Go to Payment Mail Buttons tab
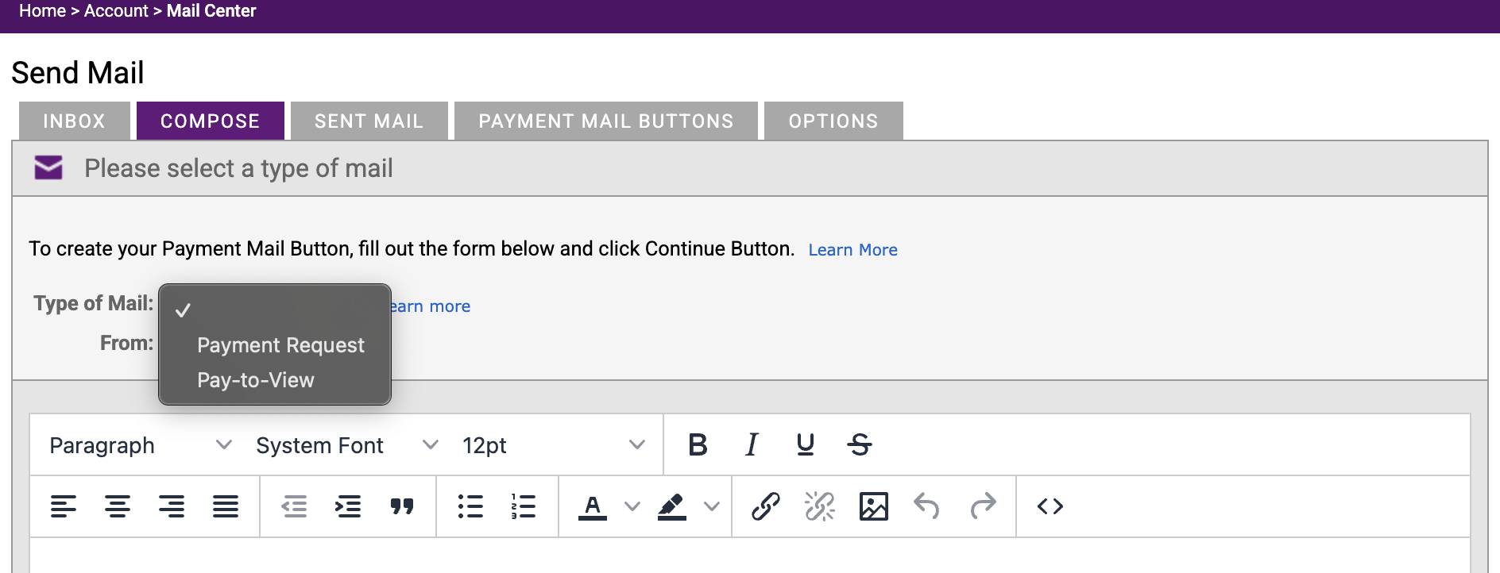Screen dimensions: 1500x573 tap(605, 121)
